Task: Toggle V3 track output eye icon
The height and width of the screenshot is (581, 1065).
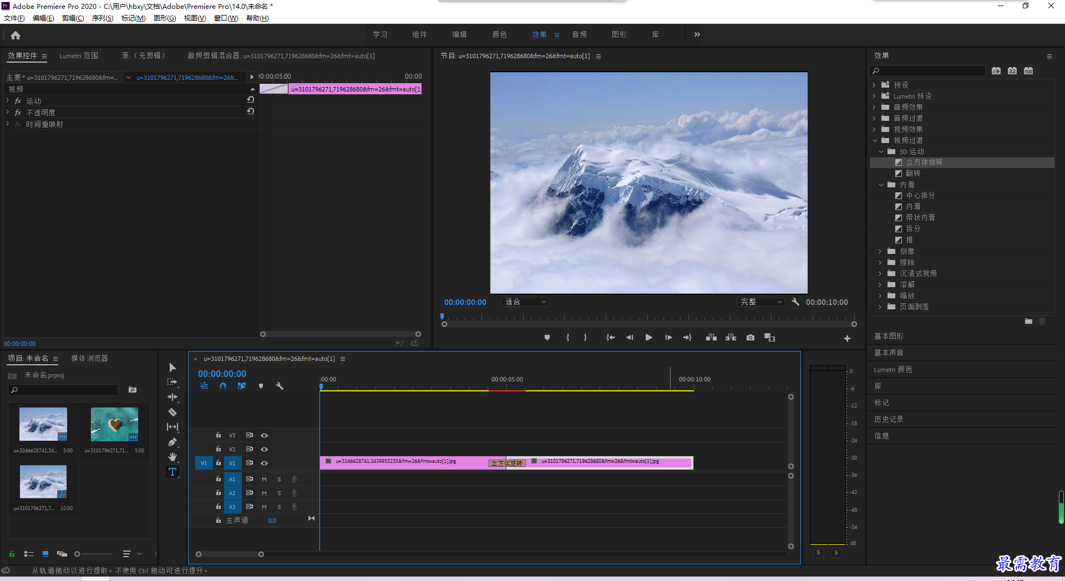Action: (265, 436)
